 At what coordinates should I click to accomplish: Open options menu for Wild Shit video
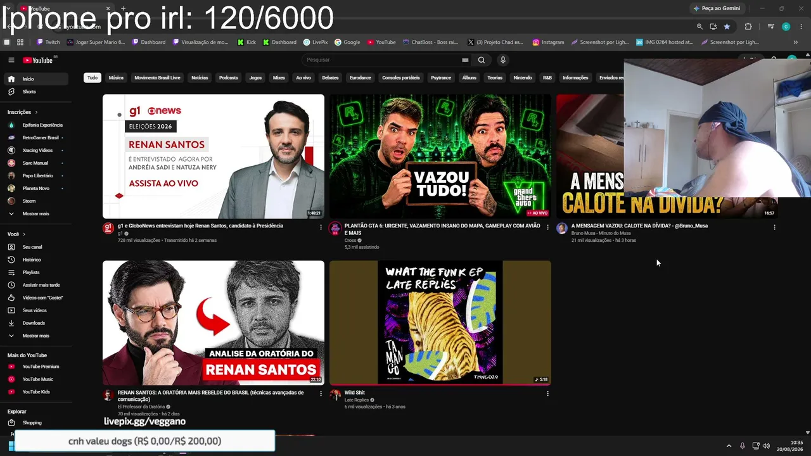(547, 393)
